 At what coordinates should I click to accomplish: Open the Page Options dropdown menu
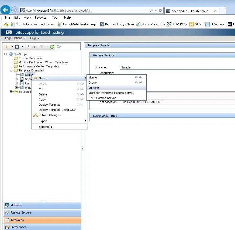[15, 38]
